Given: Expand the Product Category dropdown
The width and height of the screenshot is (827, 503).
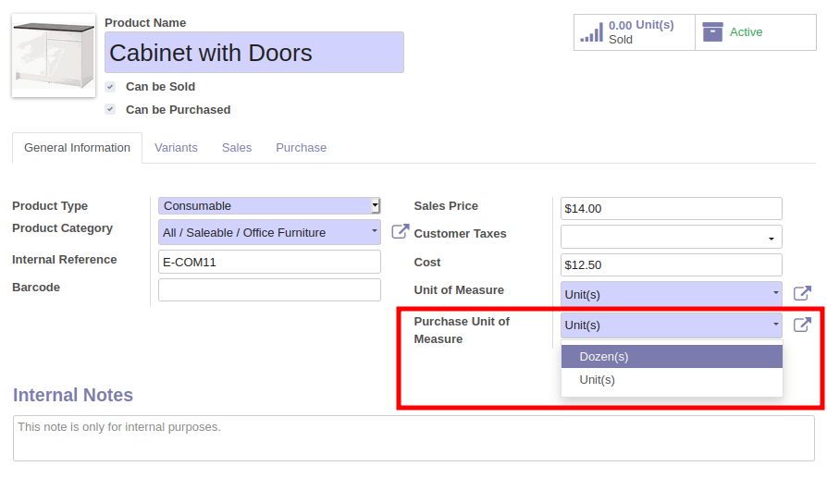Looking at the screenshot, I should (x=269, y=232).
